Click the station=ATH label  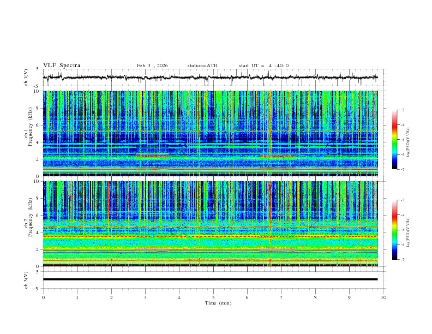202,65
